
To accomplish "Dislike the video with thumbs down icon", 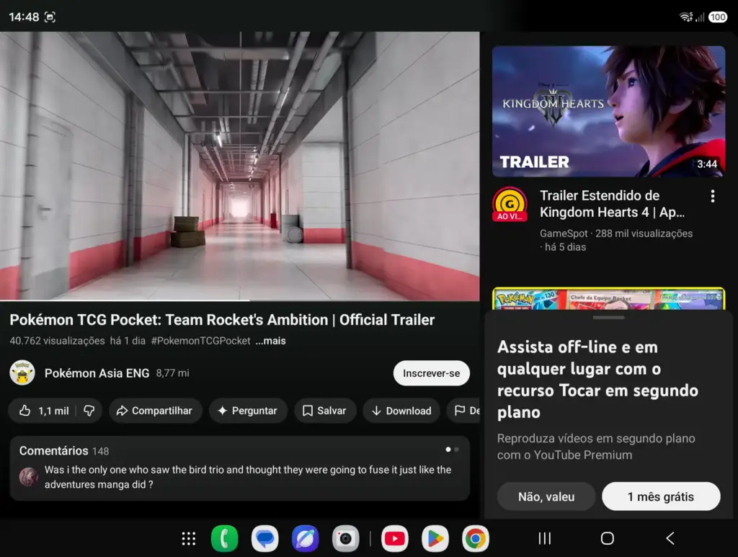I will click(x=89, y=411).
